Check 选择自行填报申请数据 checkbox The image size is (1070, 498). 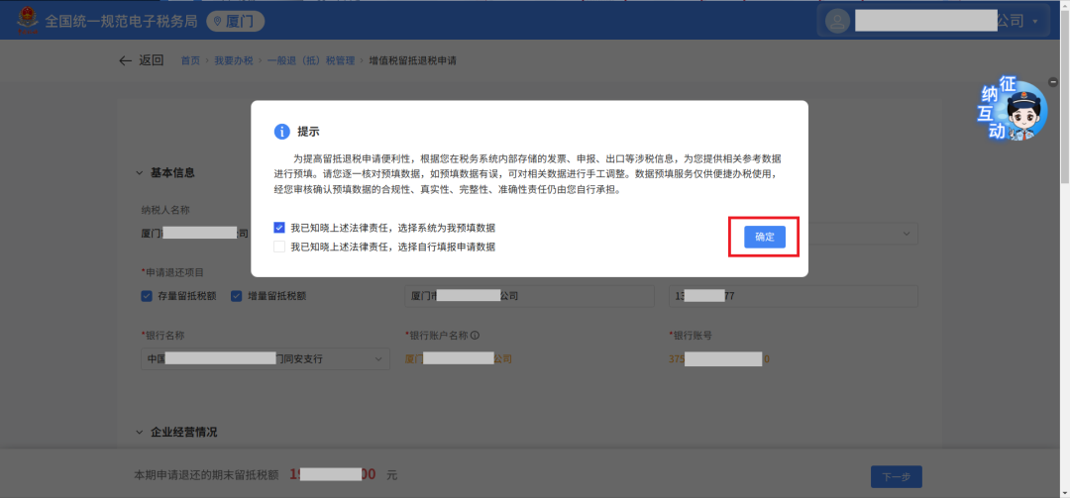(279, 247)
